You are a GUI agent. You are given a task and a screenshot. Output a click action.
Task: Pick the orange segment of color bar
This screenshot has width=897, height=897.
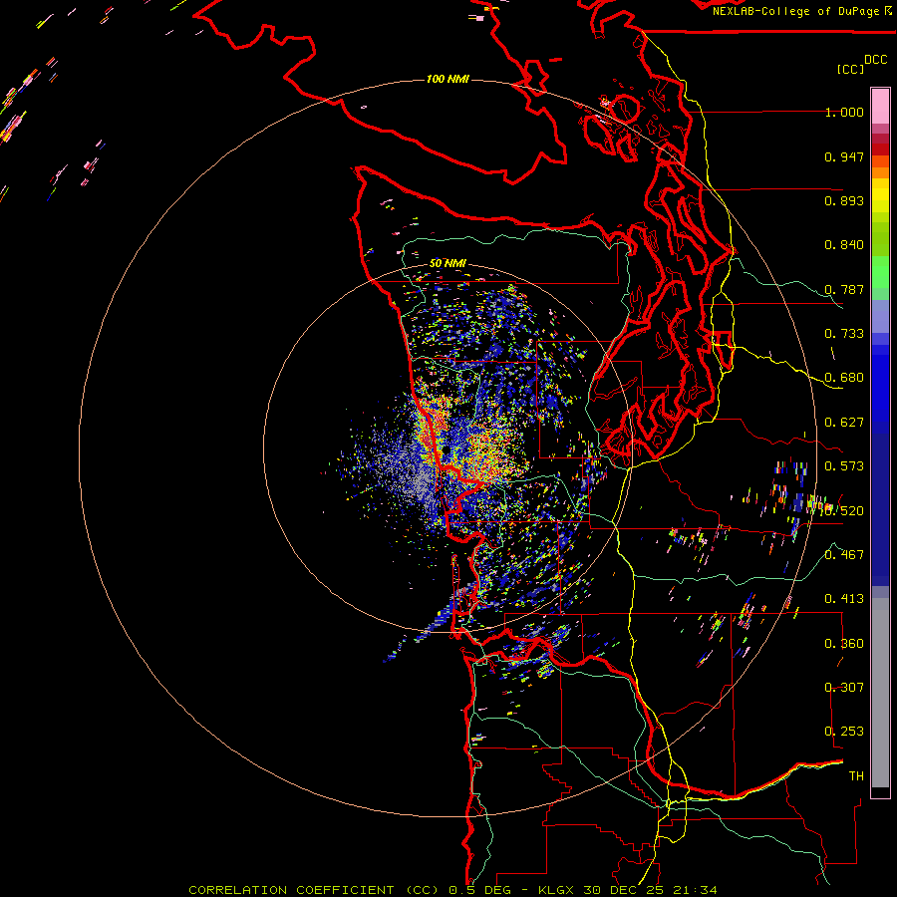(x=880, y=172)
